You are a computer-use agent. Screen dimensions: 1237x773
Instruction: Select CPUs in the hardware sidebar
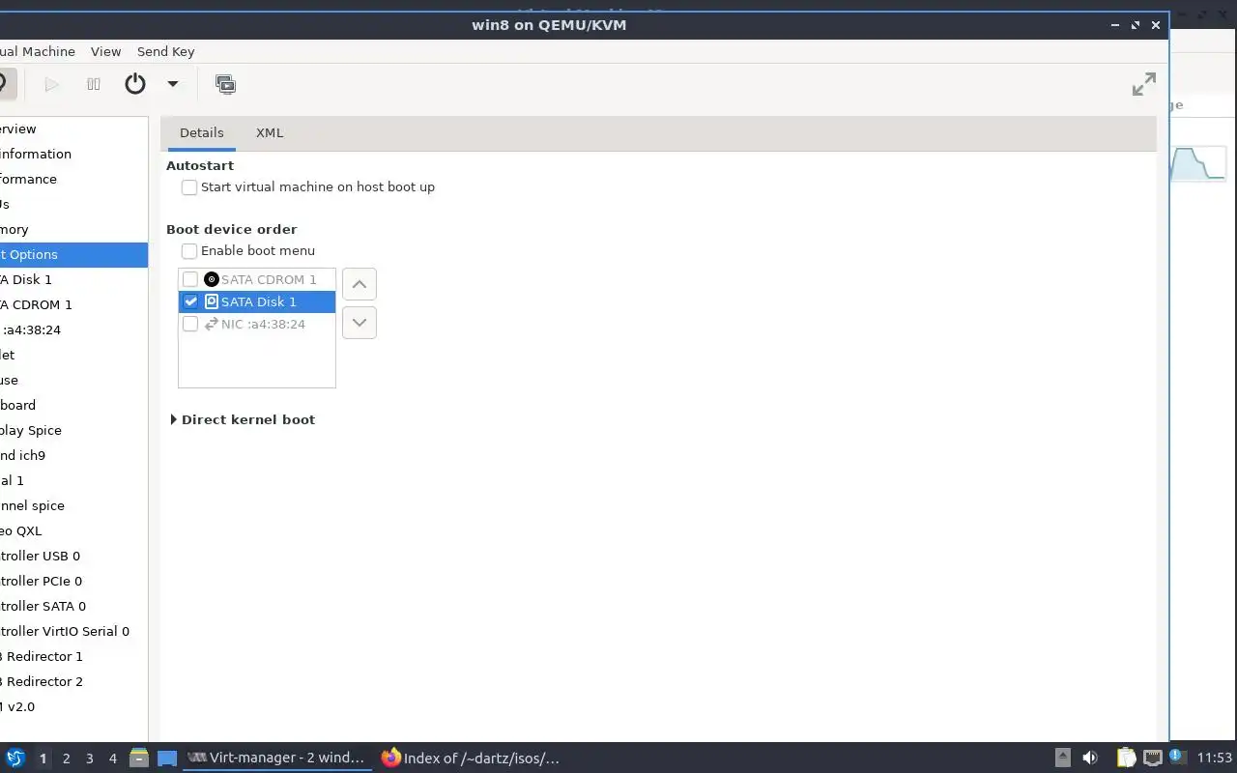73,204
